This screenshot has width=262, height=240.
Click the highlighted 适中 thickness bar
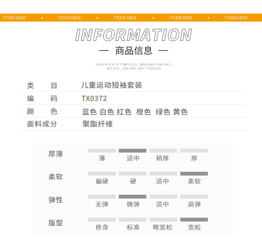(x=132, y=151)
